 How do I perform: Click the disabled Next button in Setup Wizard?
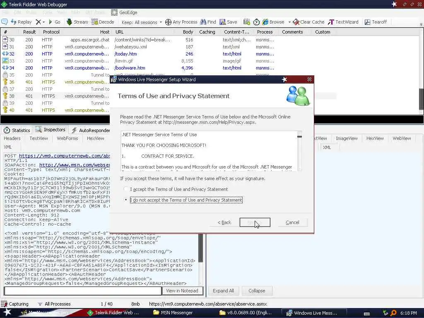(255, 222)
